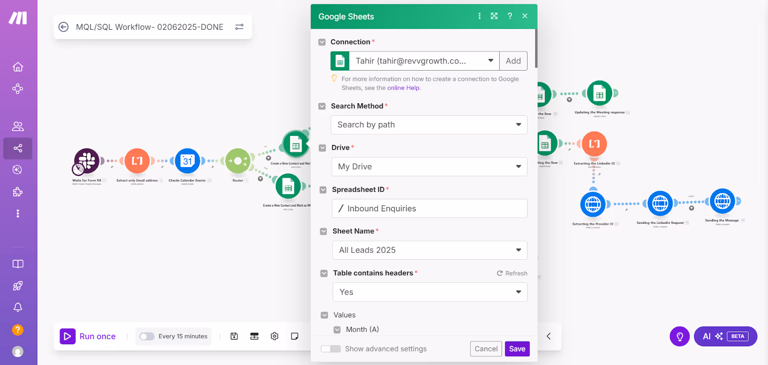Refresh the Table contains headers field
The width and height of the screenshot is (768, 365).
(512, 273)
